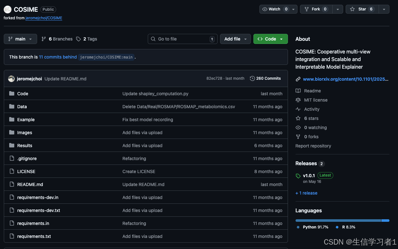This screenshot has height=249, width=398.
Task: Open the Results folder icon
Action: coord(12,146)
